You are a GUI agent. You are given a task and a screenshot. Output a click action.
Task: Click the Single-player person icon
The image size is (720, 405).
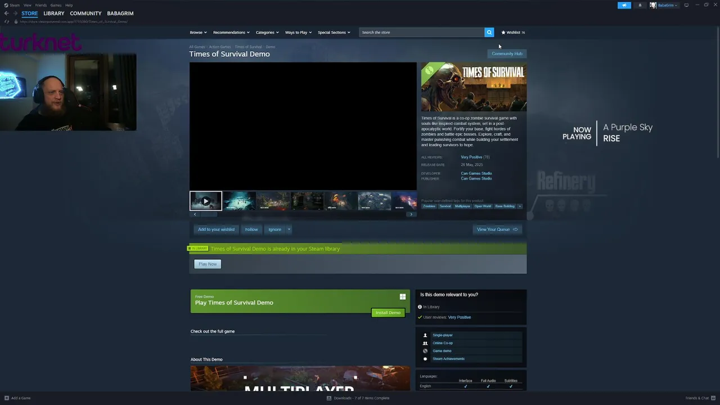(425, 335)
